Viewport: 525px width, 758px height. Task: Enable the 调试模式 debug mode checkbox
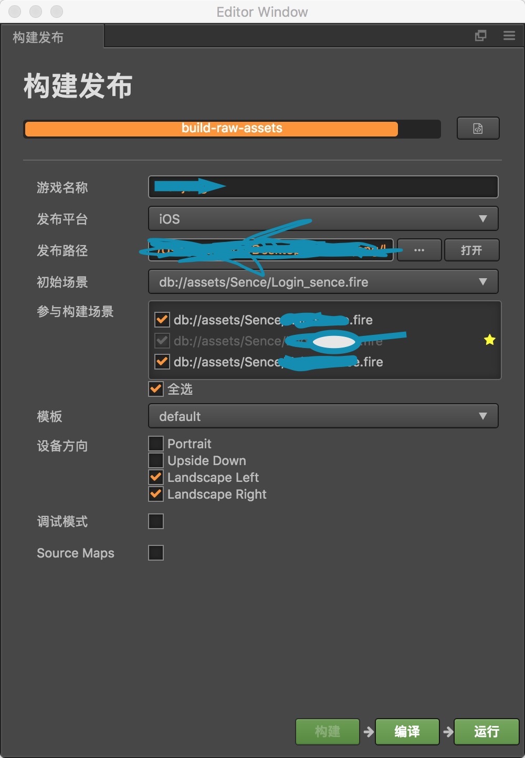156,521
